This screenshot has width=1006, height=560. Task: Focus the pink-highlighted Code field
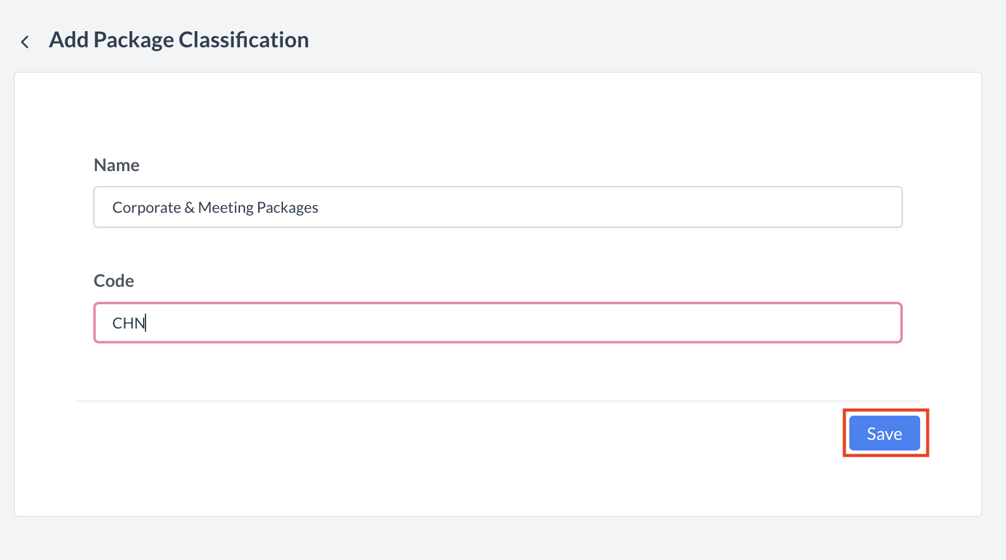coord(497,322)
